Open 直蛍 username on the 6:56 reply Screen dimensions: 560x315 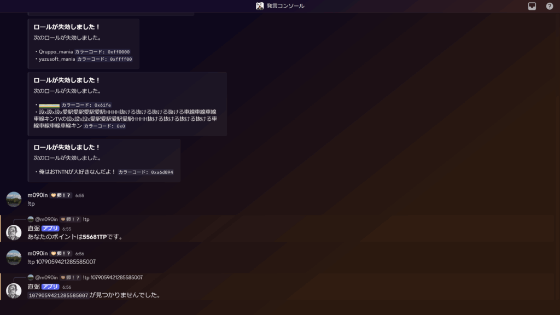point(33,287)
